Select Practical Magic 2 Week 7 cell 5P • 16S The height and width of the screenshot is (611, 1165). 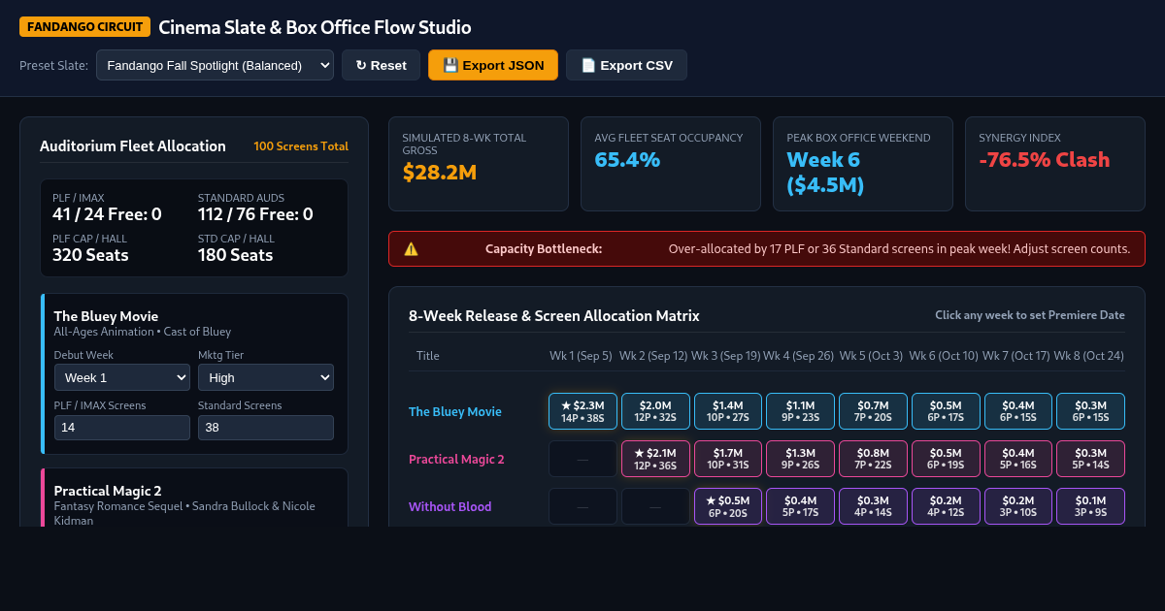1018,459
